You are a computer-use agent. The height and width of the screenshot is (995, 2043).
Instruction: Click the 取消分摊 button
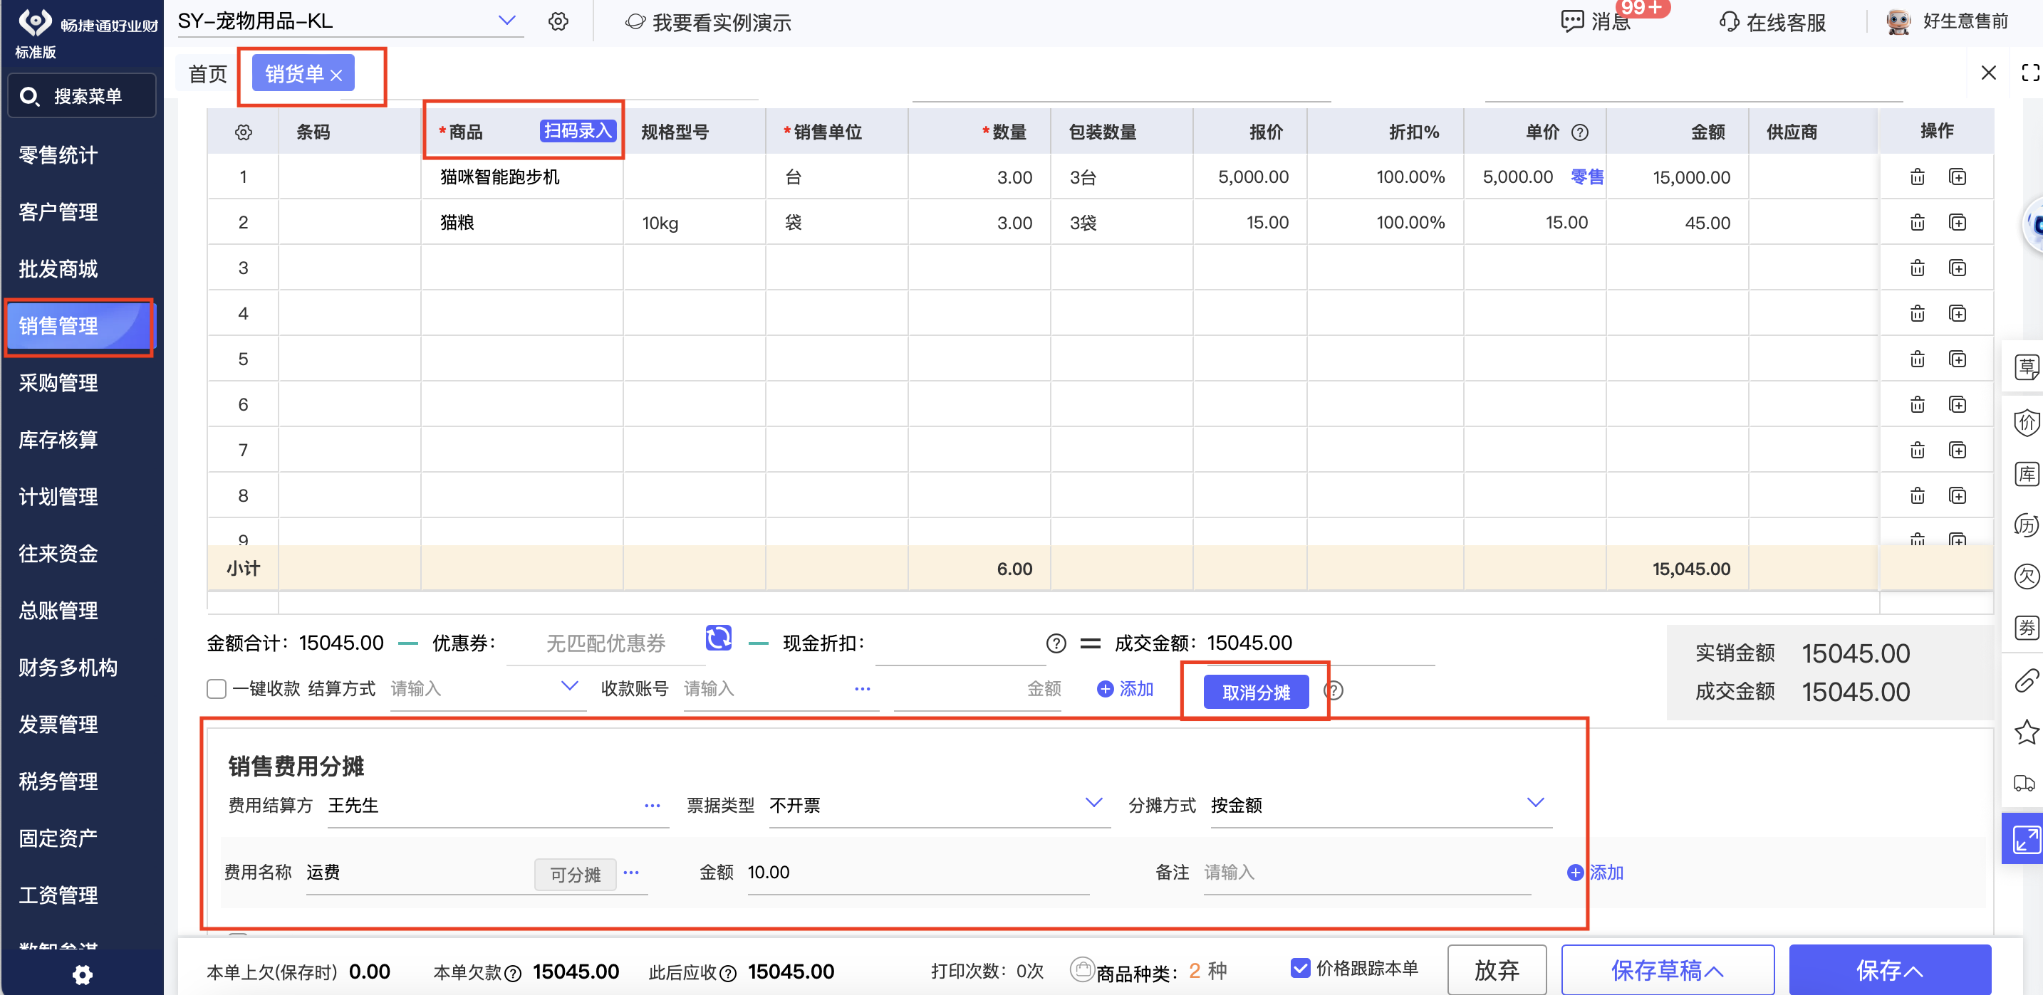coord(1255,693)
